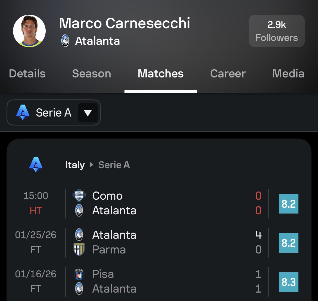Click the Como team crest

[x=79, y=196]
